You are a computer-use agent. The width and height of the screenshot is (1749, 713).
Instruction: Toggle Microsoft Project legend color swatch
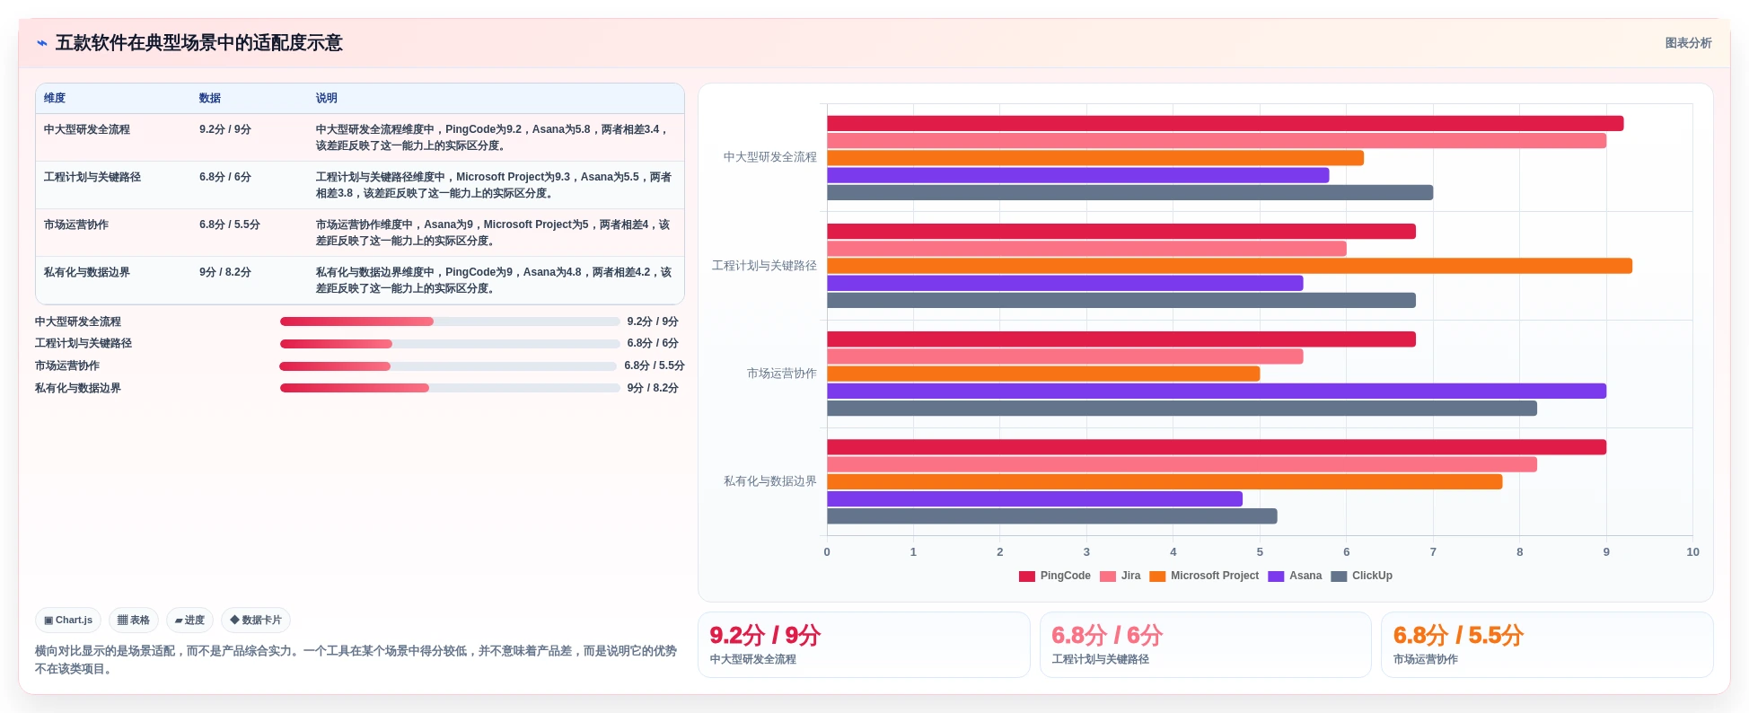tap(1157, 577)
